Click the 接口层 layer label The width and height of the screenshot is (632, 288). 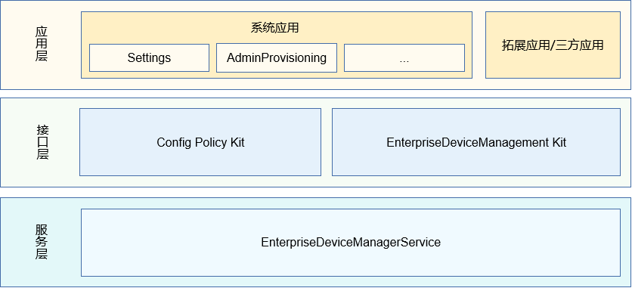point(42,142)
